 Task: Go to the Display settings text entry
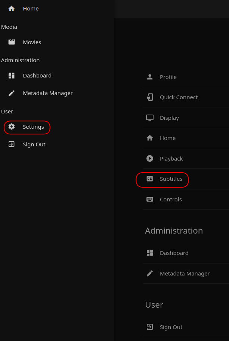coord(169,118)
